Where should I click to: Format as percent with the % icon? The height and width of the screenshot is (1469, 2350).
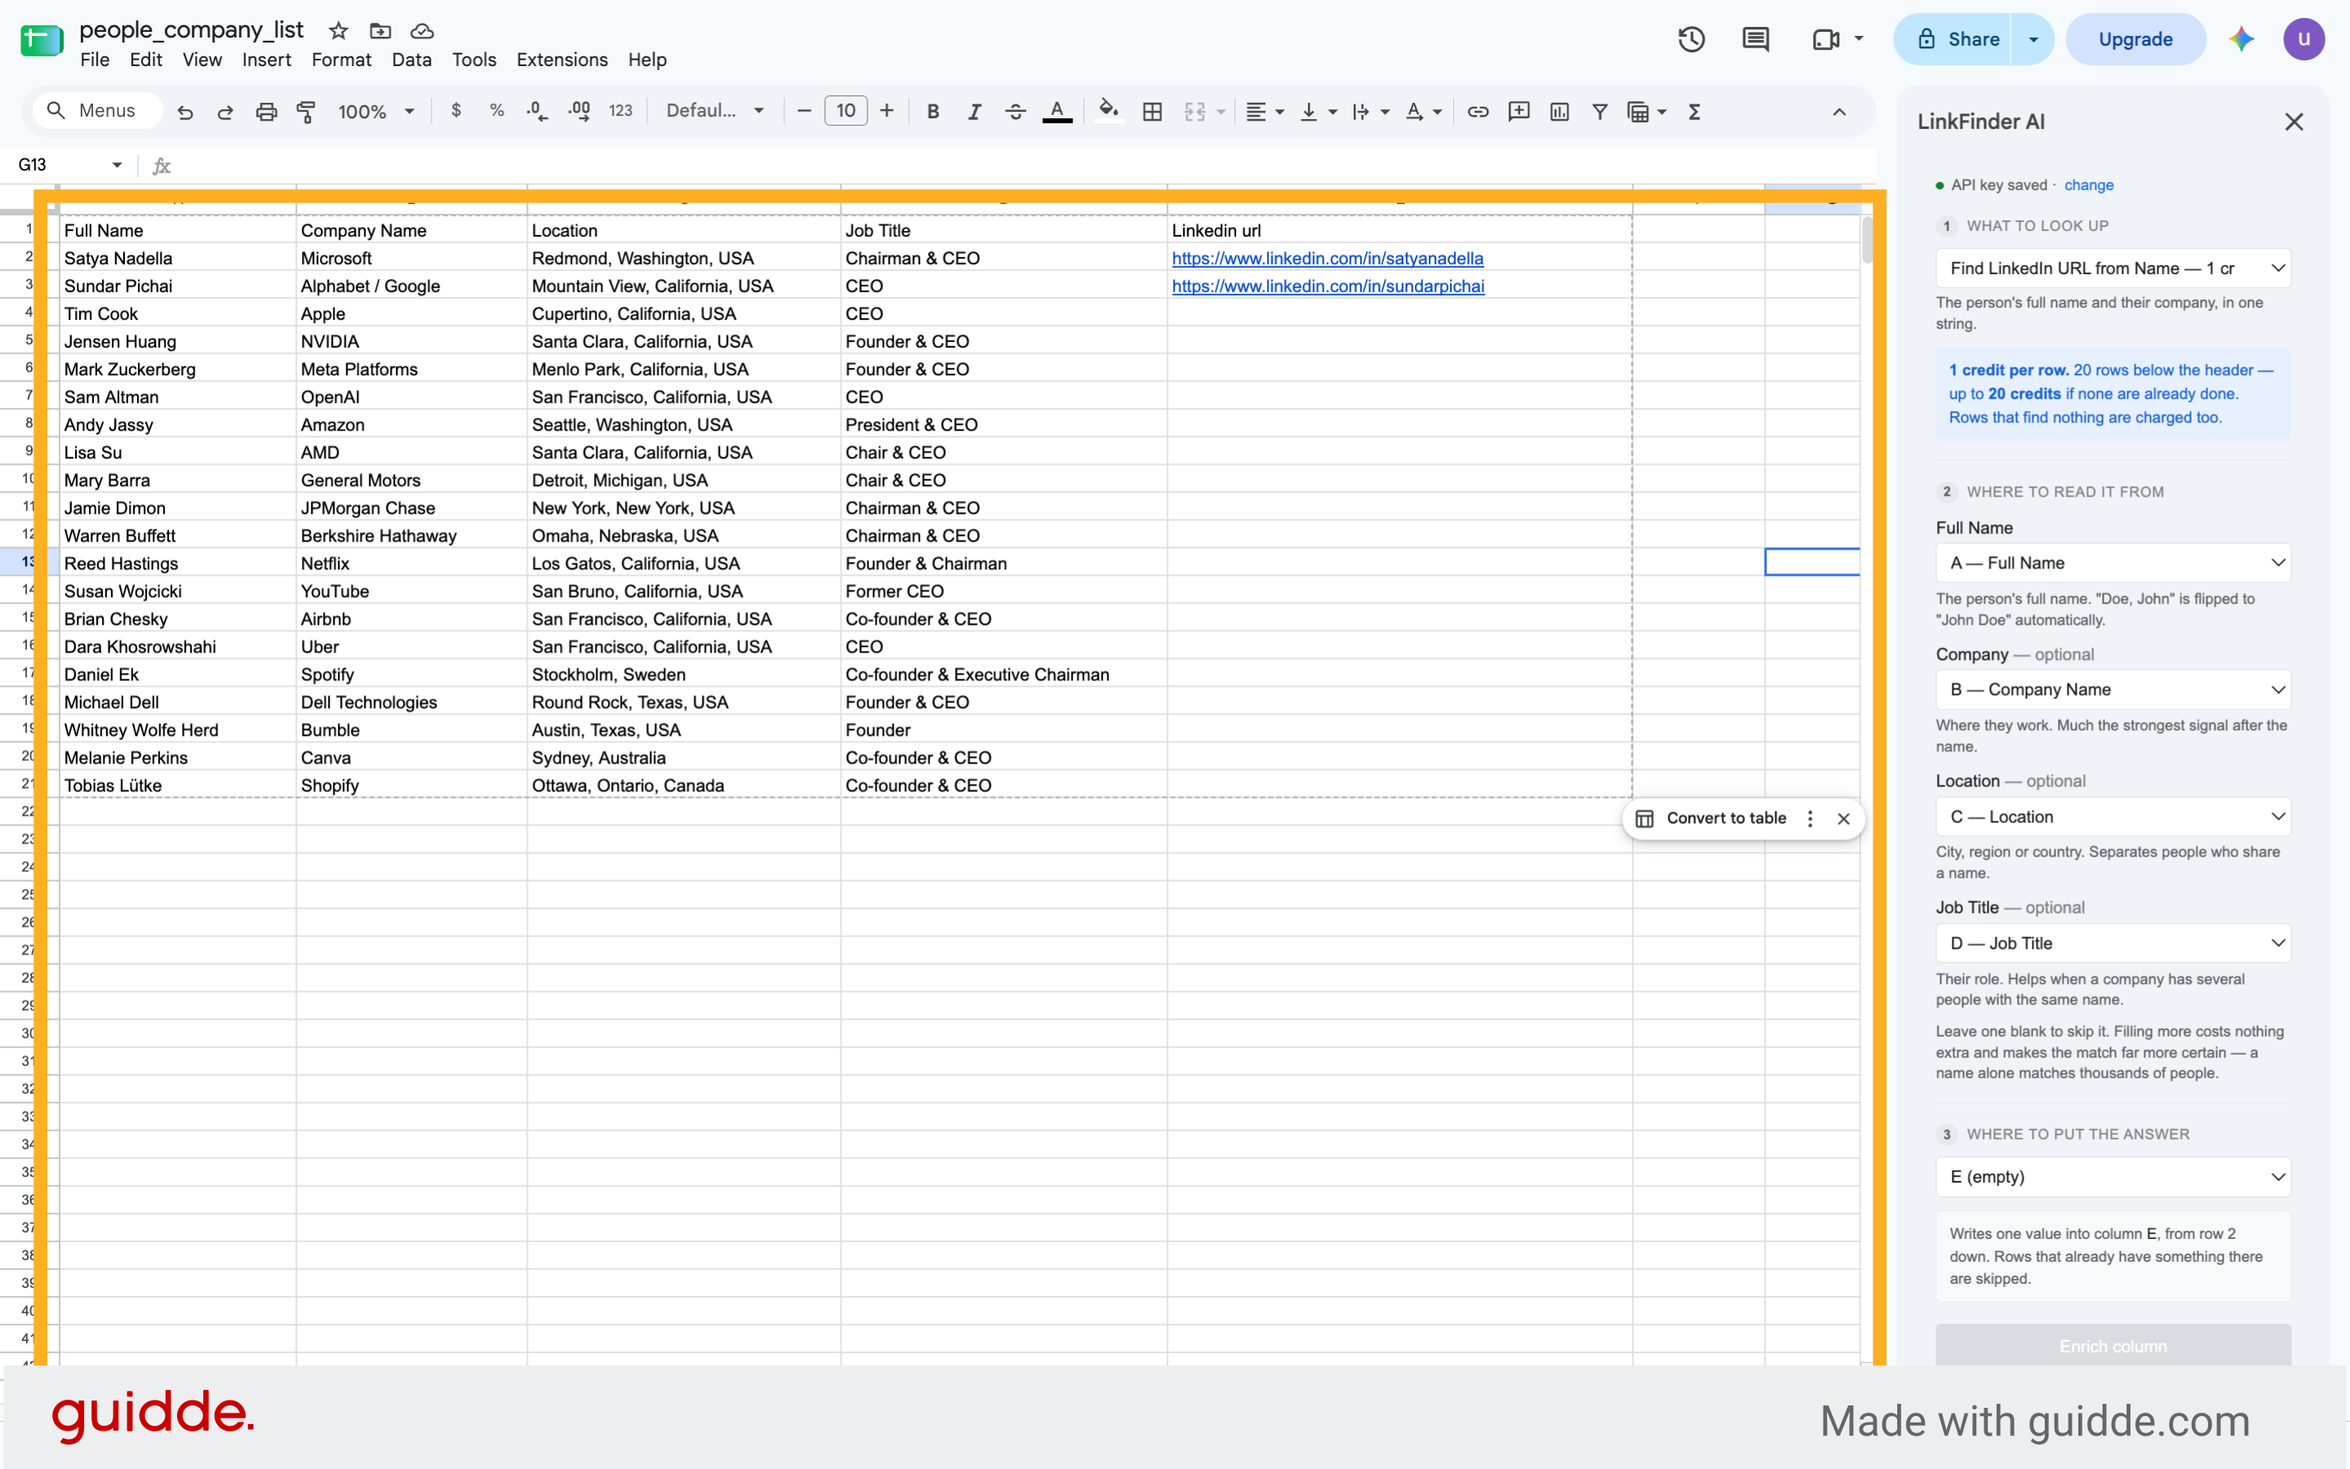coord(497,111)
